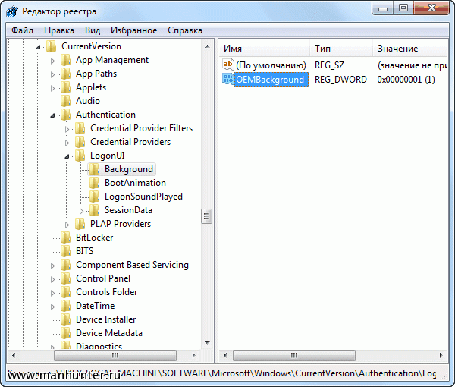Click the Audio folder icon

tap(66, 101)
